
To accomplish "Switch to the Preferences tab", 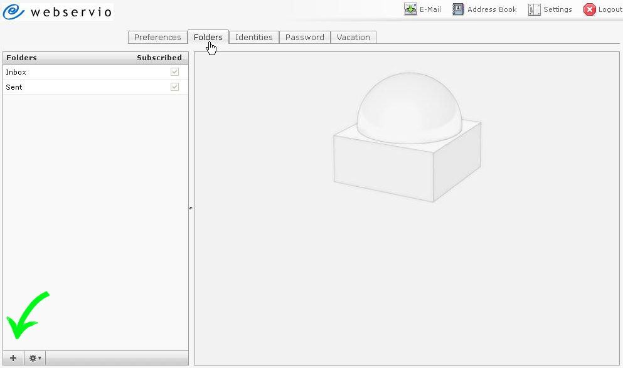I will coord(157,38).
